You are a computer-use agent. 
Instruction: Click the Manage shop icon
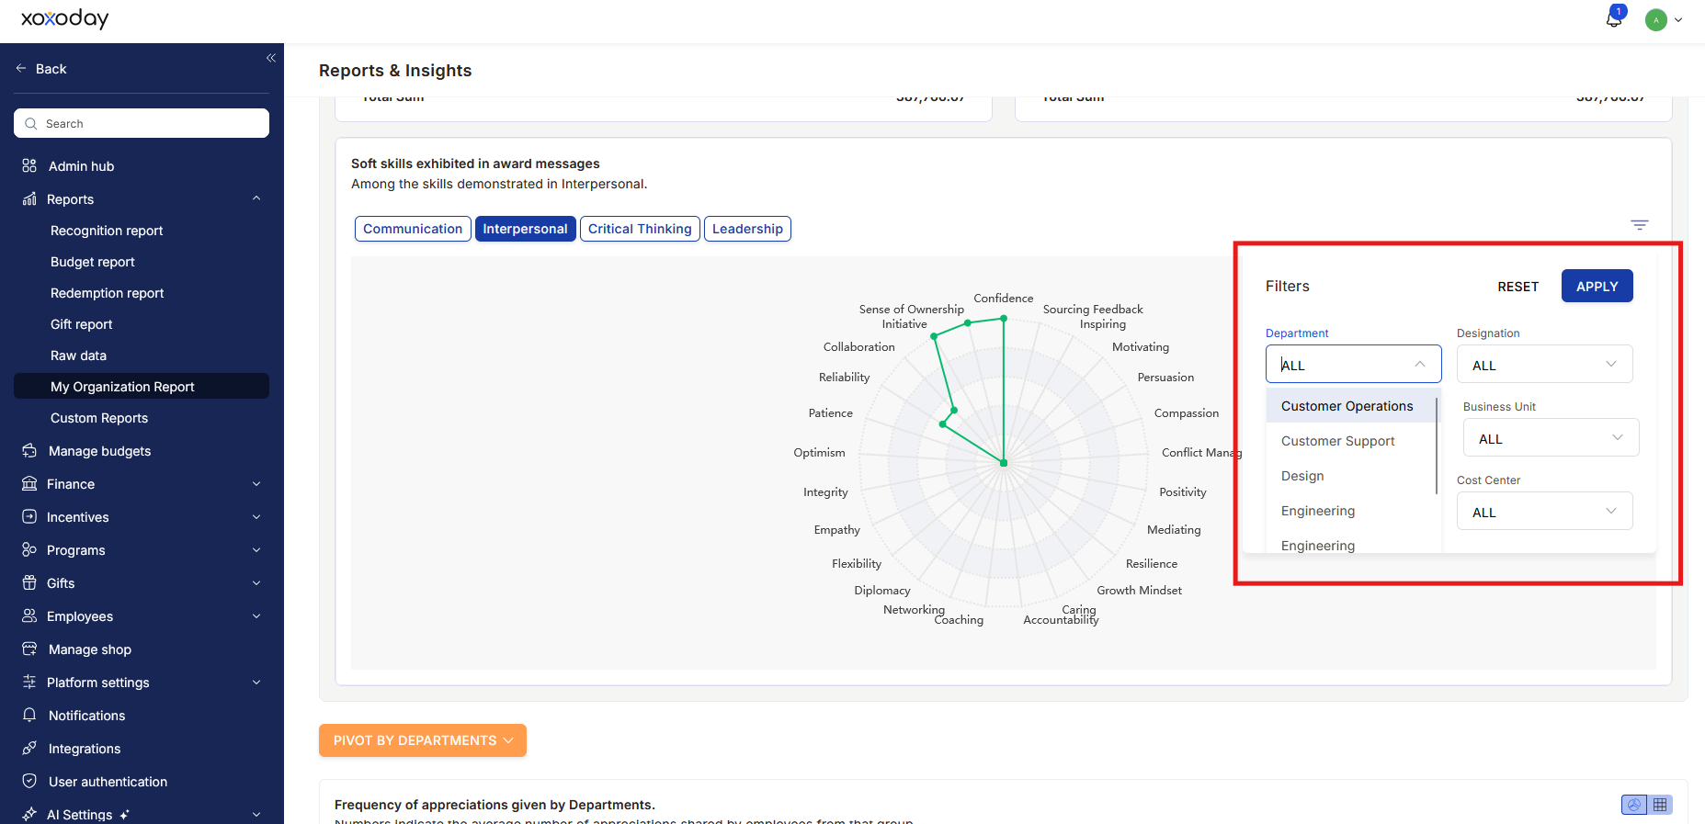29,649
